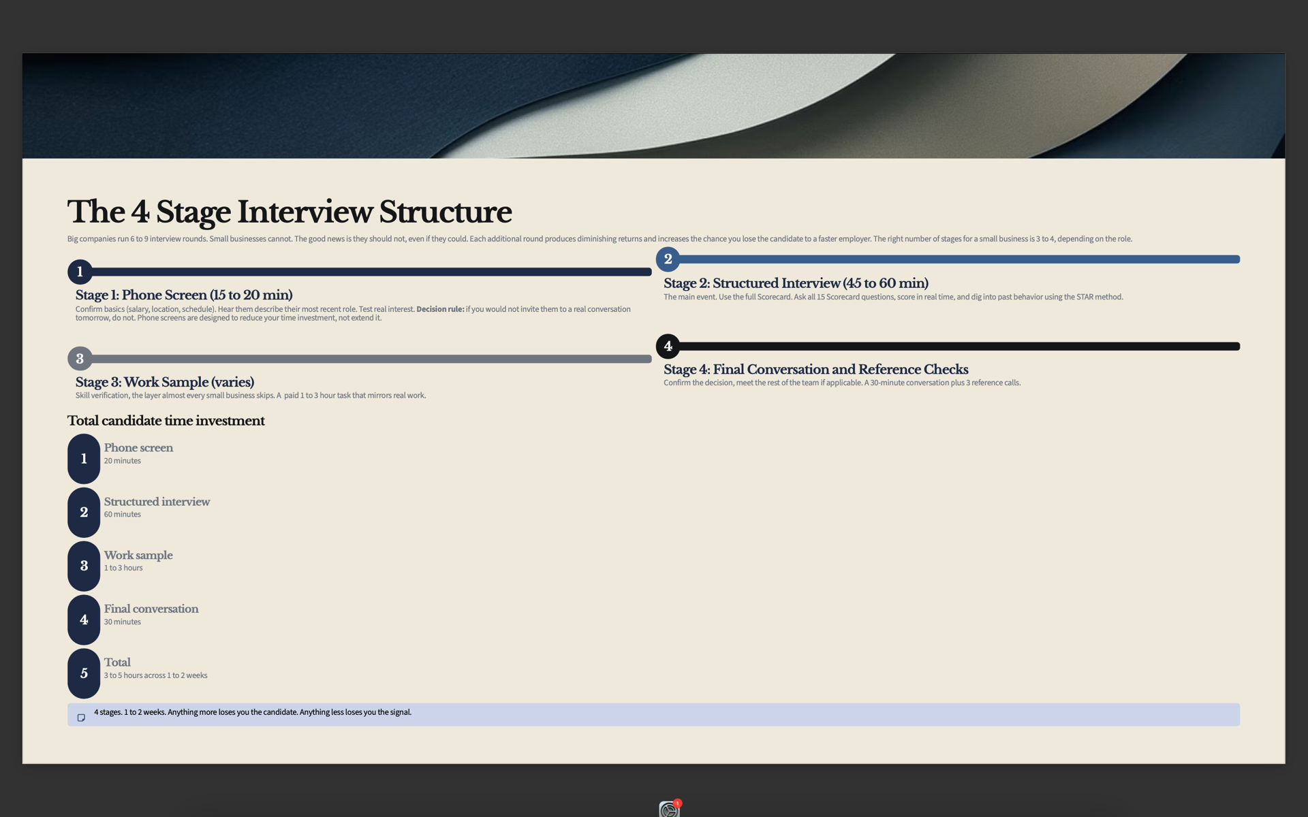Click the Total candidate time investment heading
This screenshot has height=817, width=1308.
[x=166, y=421]
